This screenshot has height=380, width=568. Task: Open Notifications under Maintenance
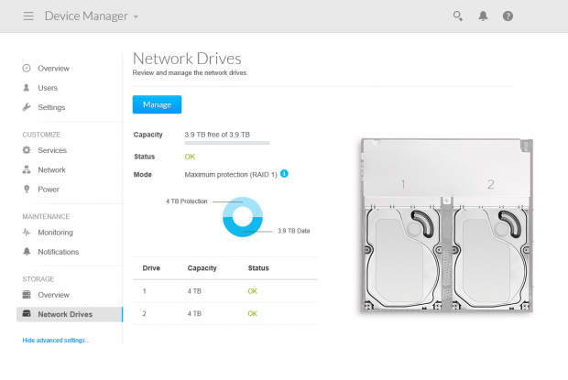pos(59,252)
